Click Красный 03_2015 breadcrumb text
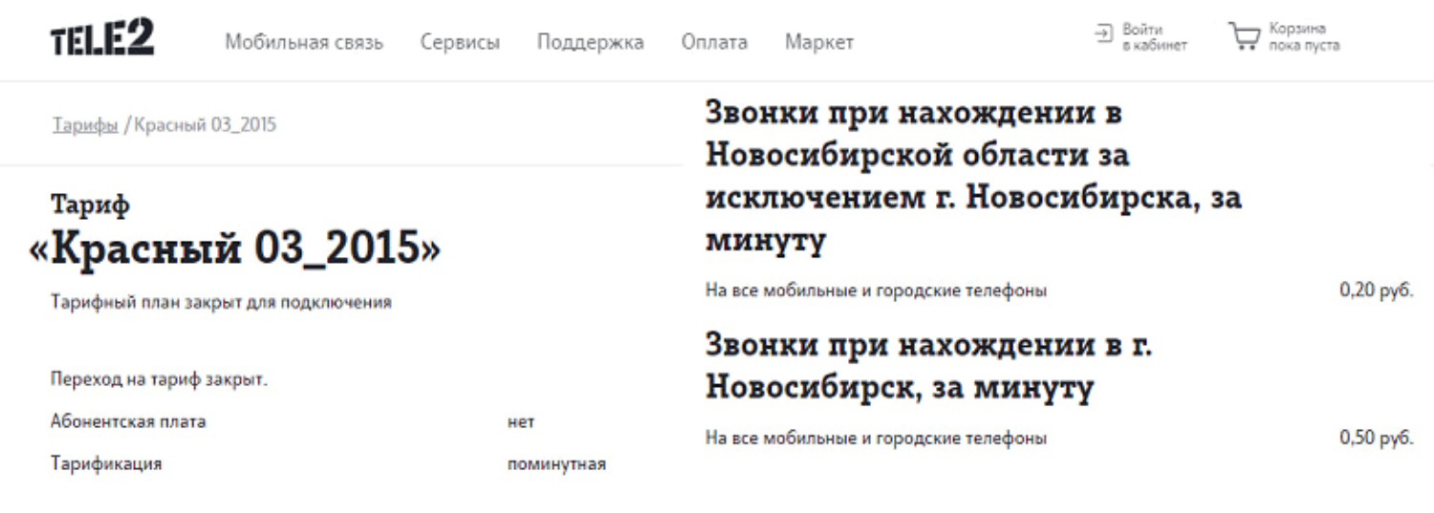Screen dimensions: 1434x513 pyautogui.click(x=205, y=125)
